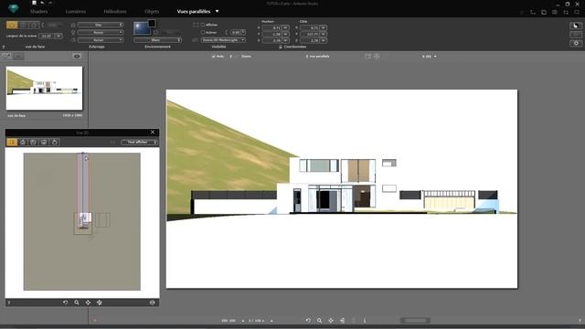Click the round icon at 2D footer right
Screen dimensions: 585x329
tap(153, 302)
